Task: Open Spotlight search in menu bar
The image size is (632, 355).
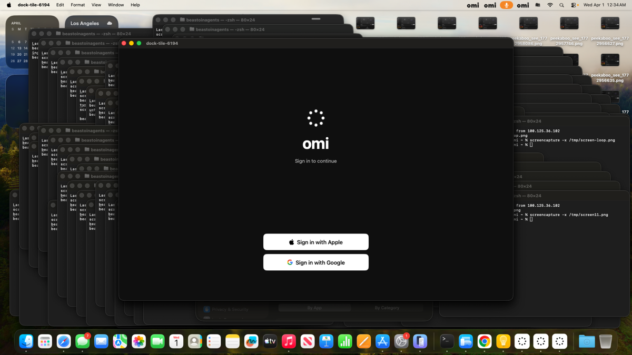Action: pos(561,5)
